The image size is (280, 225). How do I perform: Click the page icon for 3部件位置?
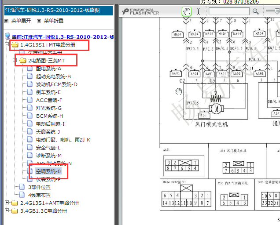click(x=22, y=187)
